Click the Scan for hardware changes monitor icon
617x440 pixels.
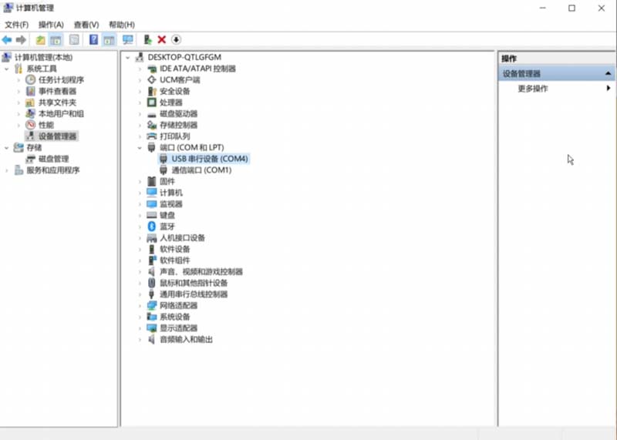(128, 40)
